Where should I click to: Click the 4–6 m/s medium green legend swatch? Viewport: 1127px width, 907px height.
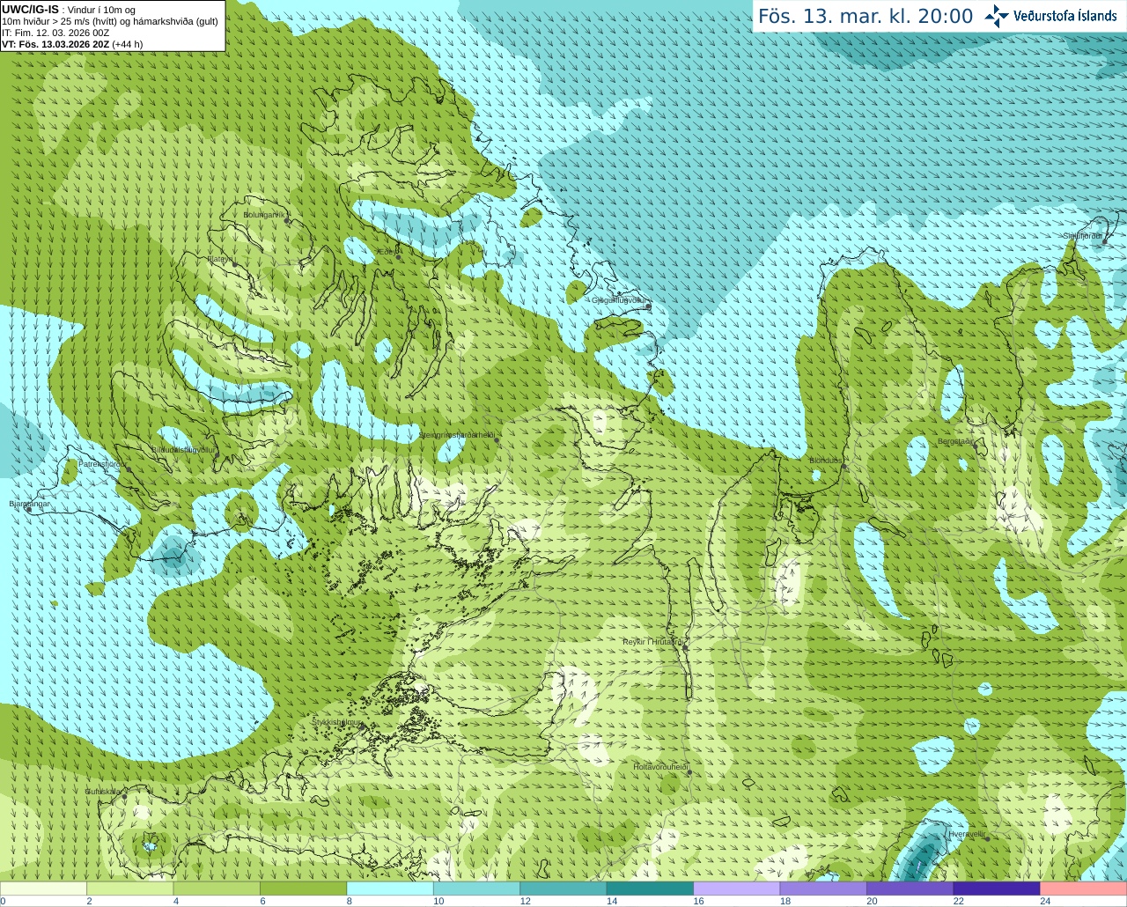pos(217,889)
